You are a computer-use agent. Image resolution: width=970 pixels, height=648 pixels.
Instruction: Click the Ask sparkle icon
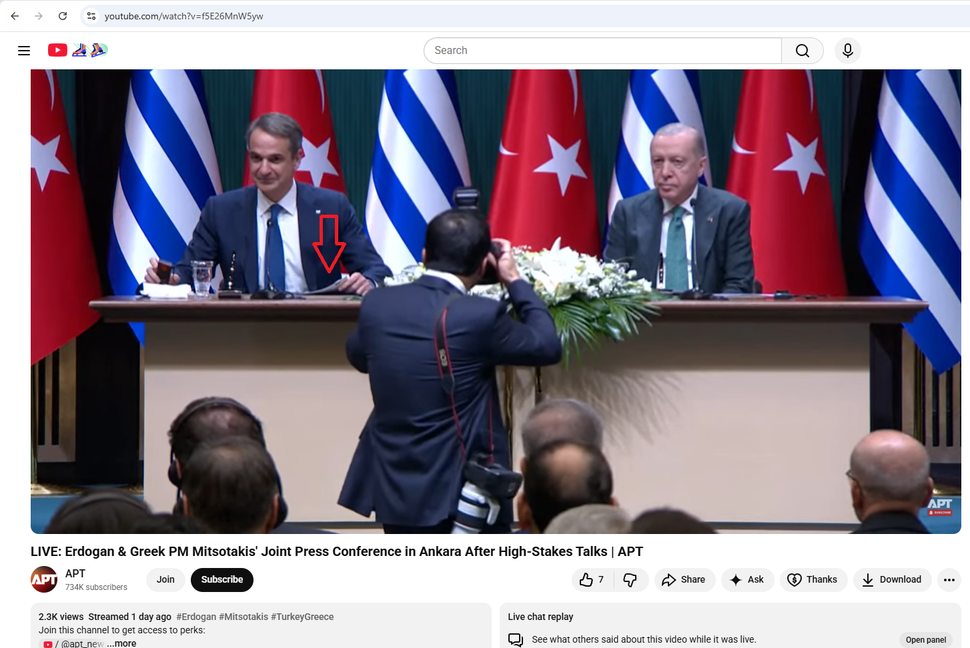point(735,580)
